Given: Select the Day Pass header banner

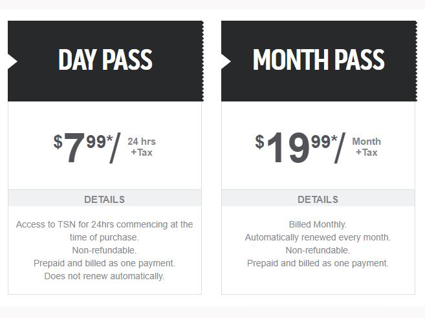Looking at the screenshot, I should pos(105,61).
